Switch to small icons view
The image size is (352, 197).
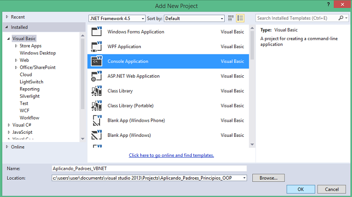[x=231, y=18]
